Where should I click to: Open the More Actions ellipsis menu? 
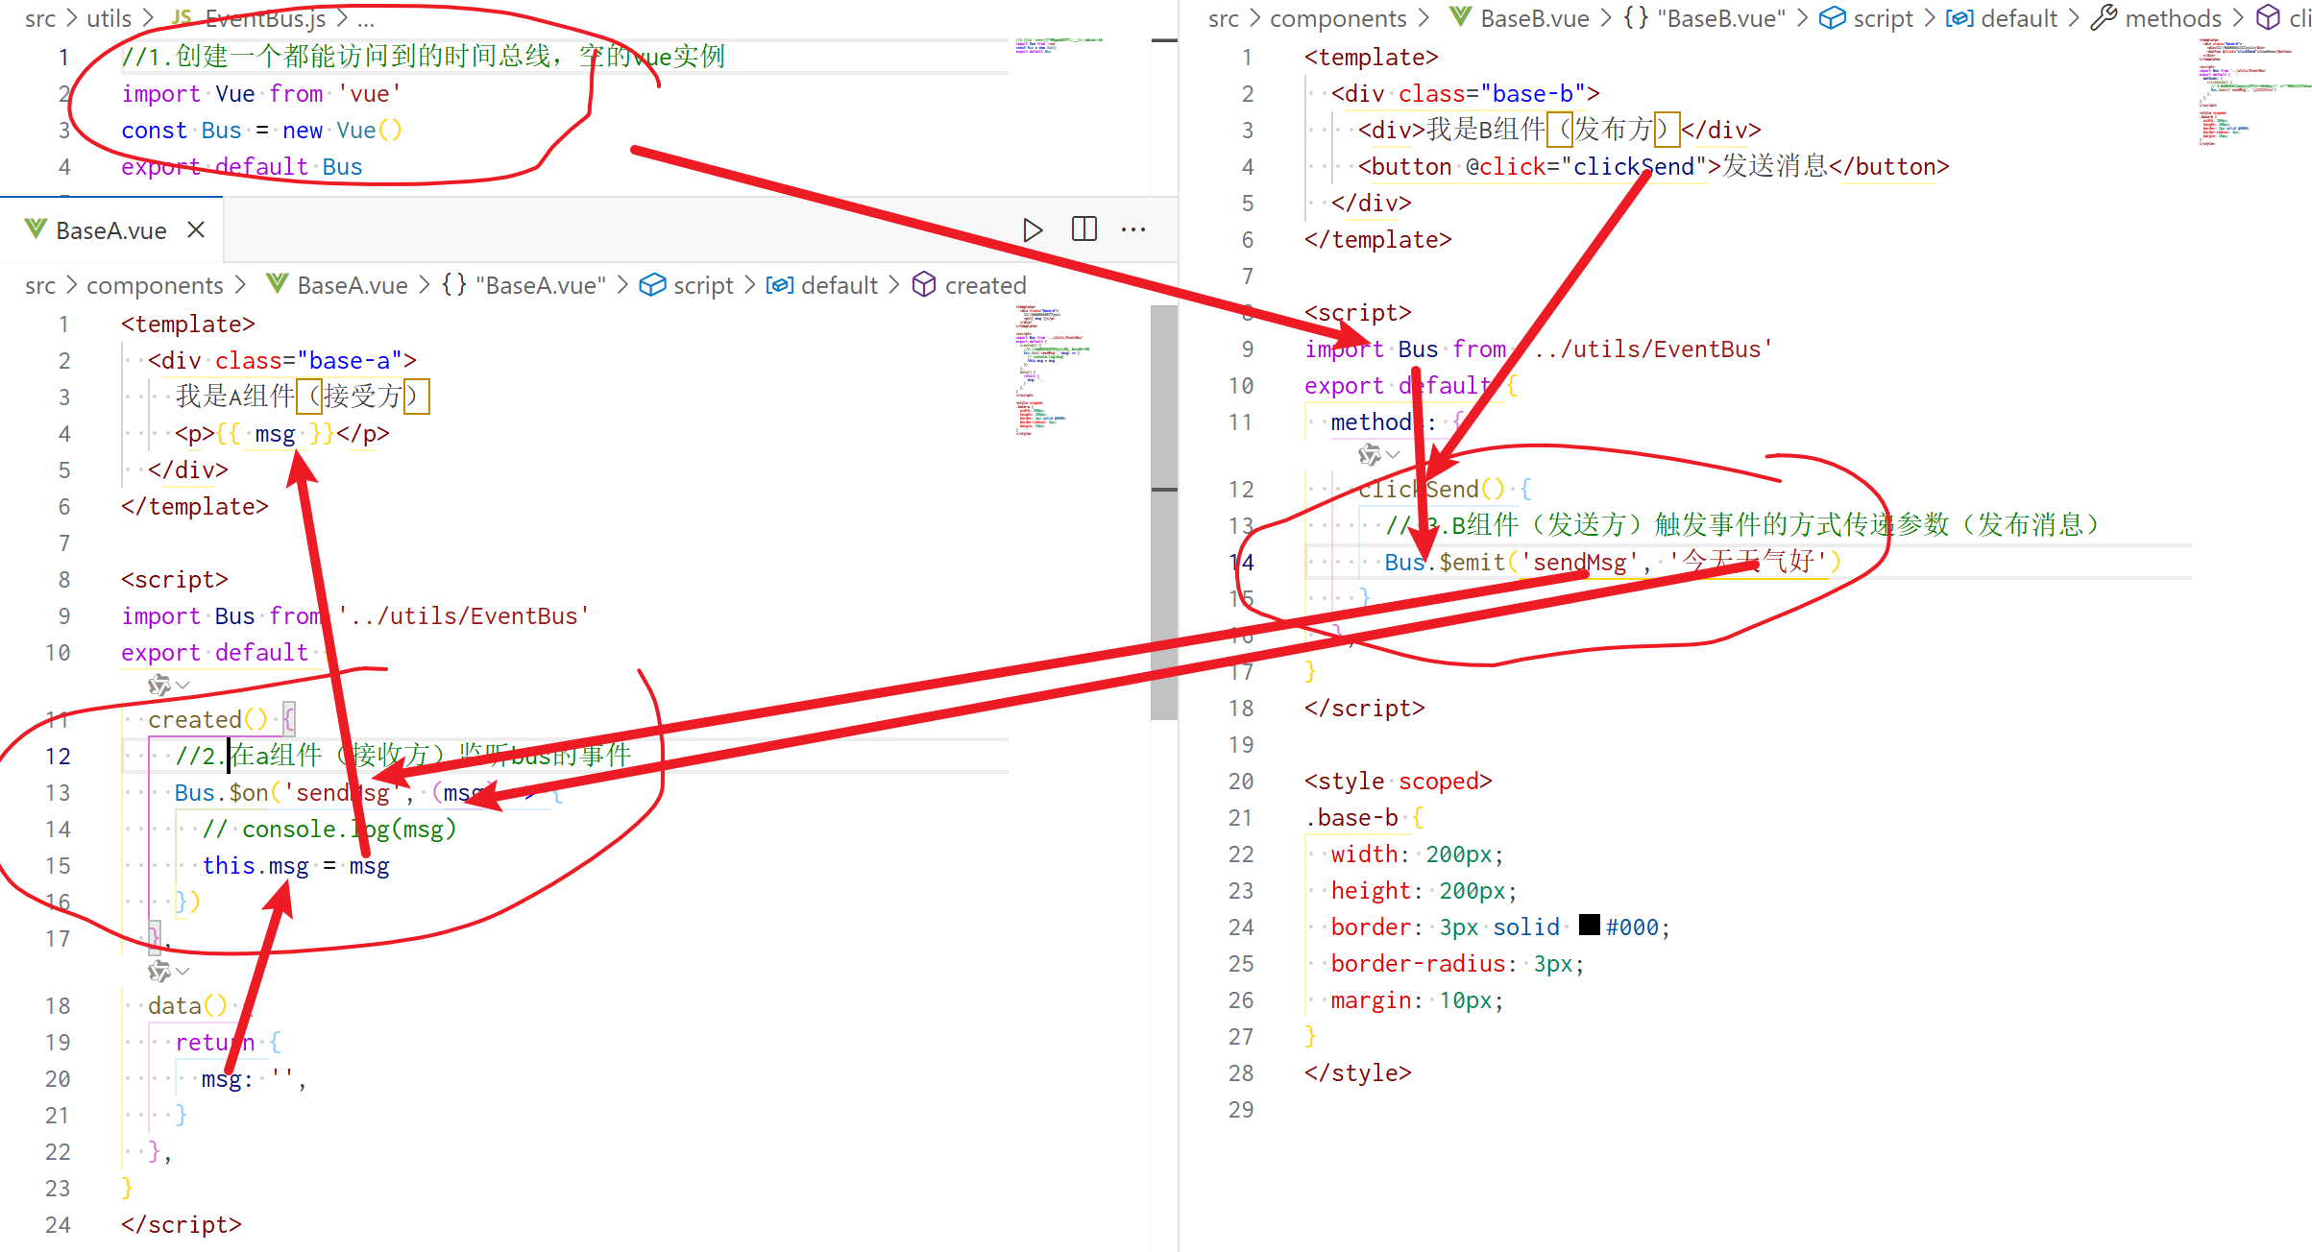tap(1133, 230)
